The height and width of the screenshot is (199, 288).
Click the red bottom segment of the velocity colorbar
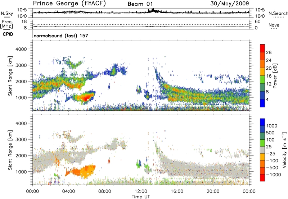coord(262,178)
